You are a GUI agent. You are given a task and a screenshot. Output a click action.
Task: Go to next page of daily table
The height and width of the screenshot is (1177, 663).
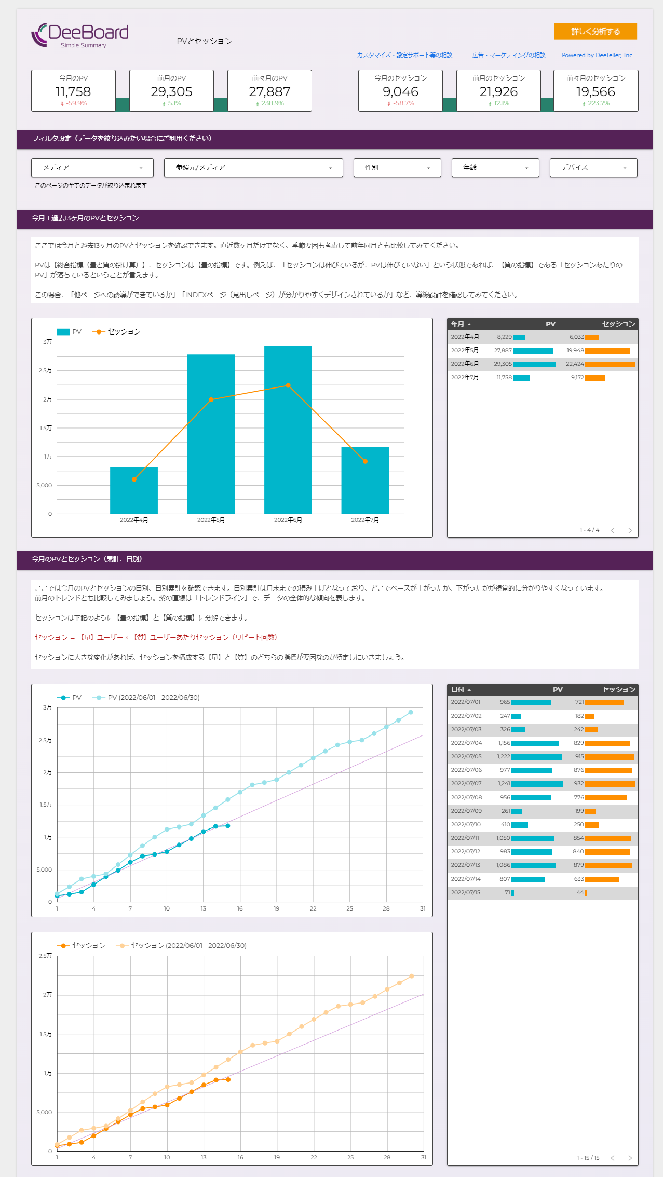(630, 1158)
